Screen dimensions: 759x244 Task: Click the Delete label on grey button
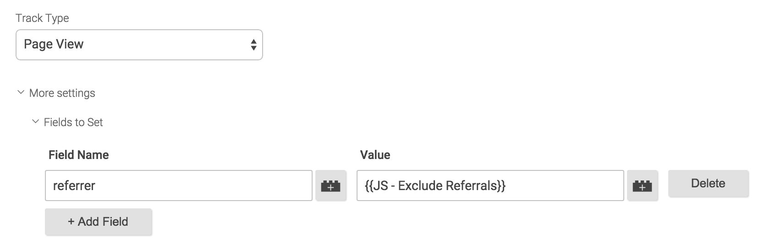(x=708, y=184)
